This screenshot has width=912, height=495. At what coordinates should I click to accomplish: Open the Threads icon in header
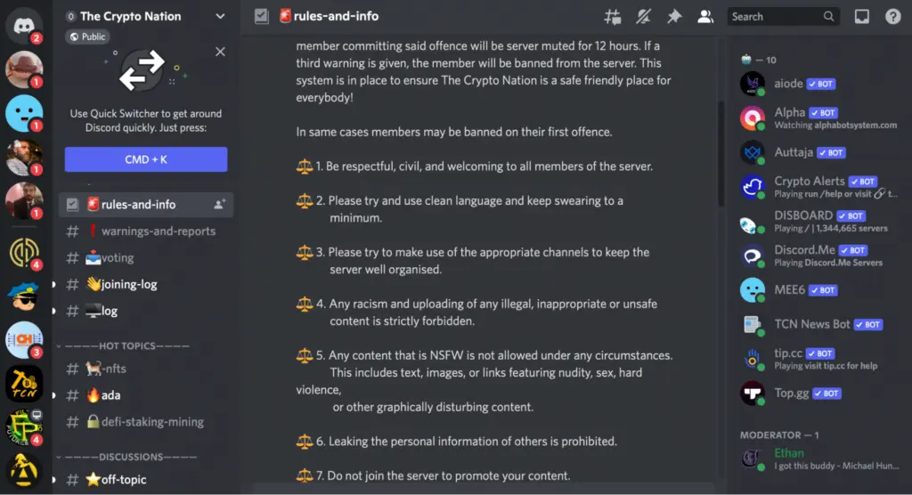[612, 16]
